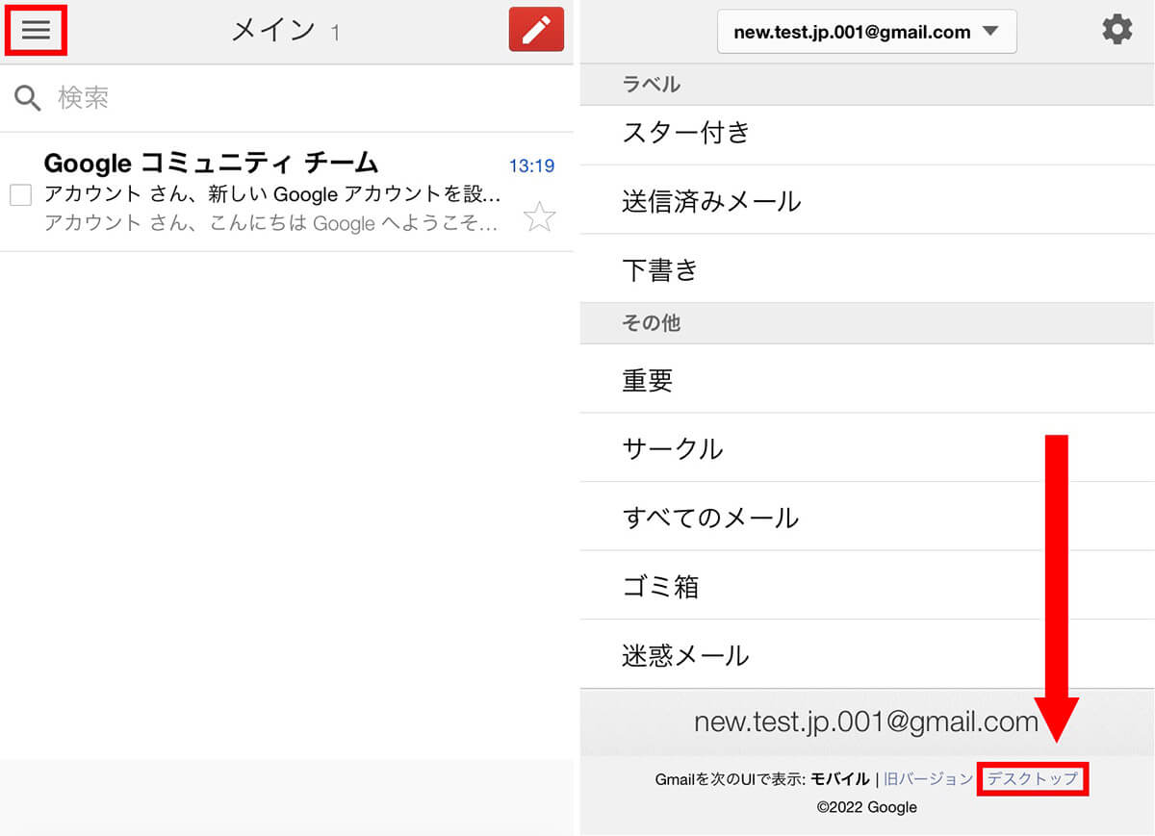Viewport: 1155px width, 836px height.
Task: Click the 旧バージョン link
Action: click(929, 778)
